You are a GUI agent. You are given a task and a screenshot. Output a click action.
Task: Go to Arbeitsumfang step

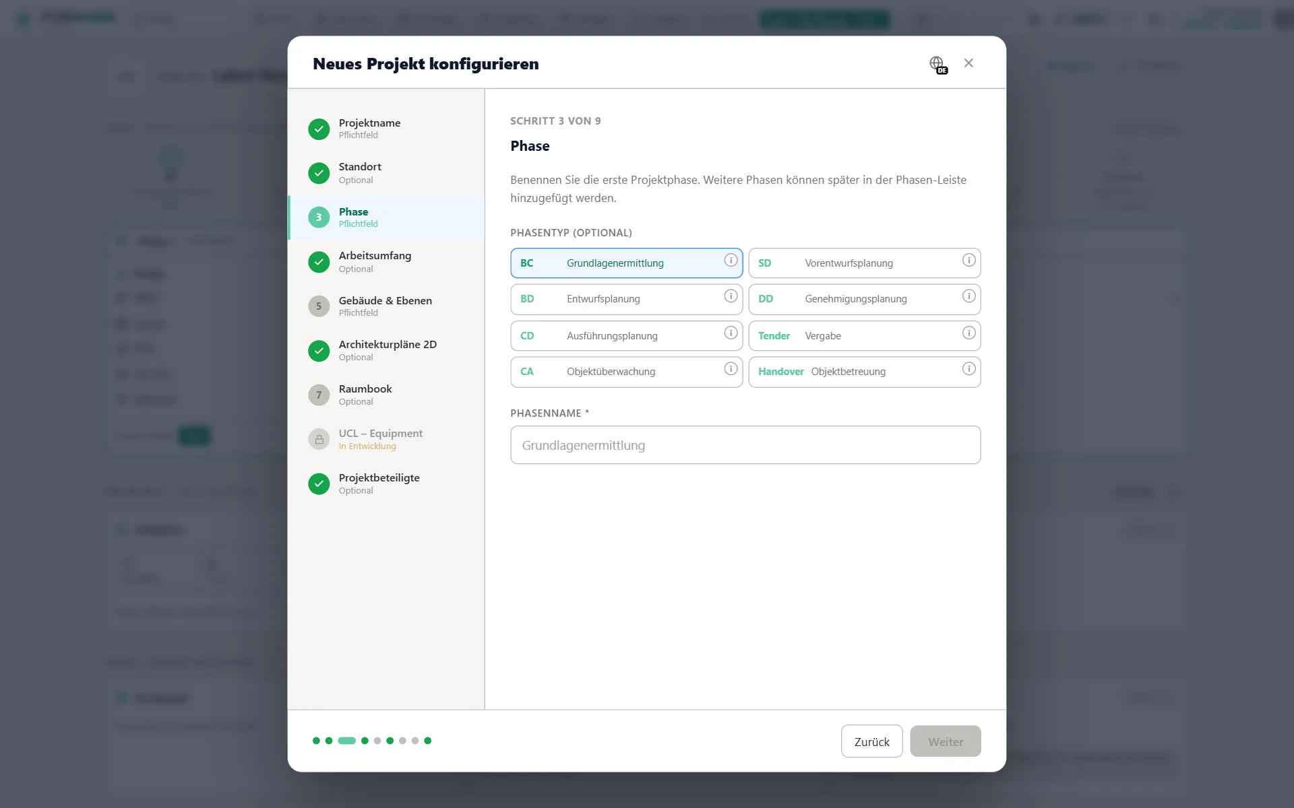tap(386, 262)
